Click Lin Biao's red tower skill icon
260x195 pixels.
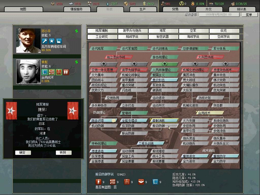point(59,72)
